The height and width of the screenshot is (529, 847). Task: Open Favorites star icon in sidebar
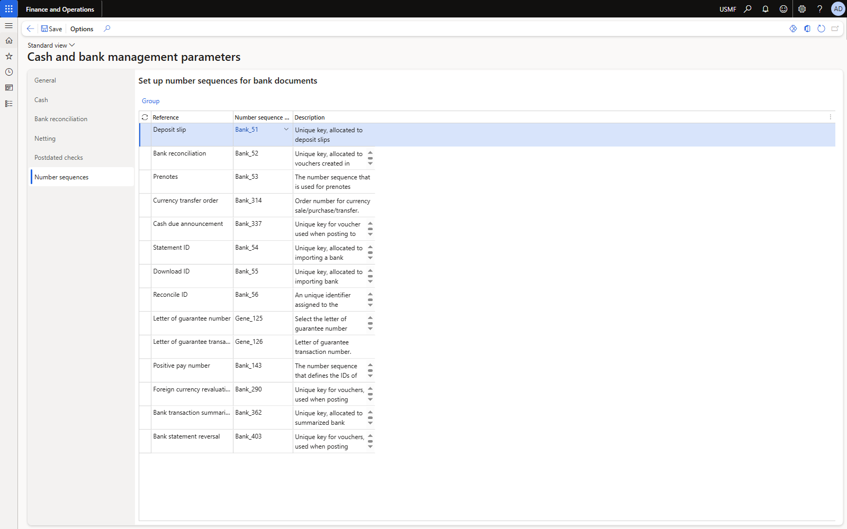[9, 56]
